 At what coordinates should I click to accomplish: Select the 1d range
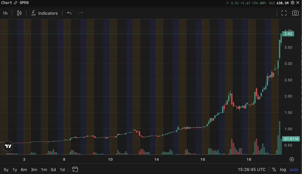pyautogui.click(x=62, y=170)
